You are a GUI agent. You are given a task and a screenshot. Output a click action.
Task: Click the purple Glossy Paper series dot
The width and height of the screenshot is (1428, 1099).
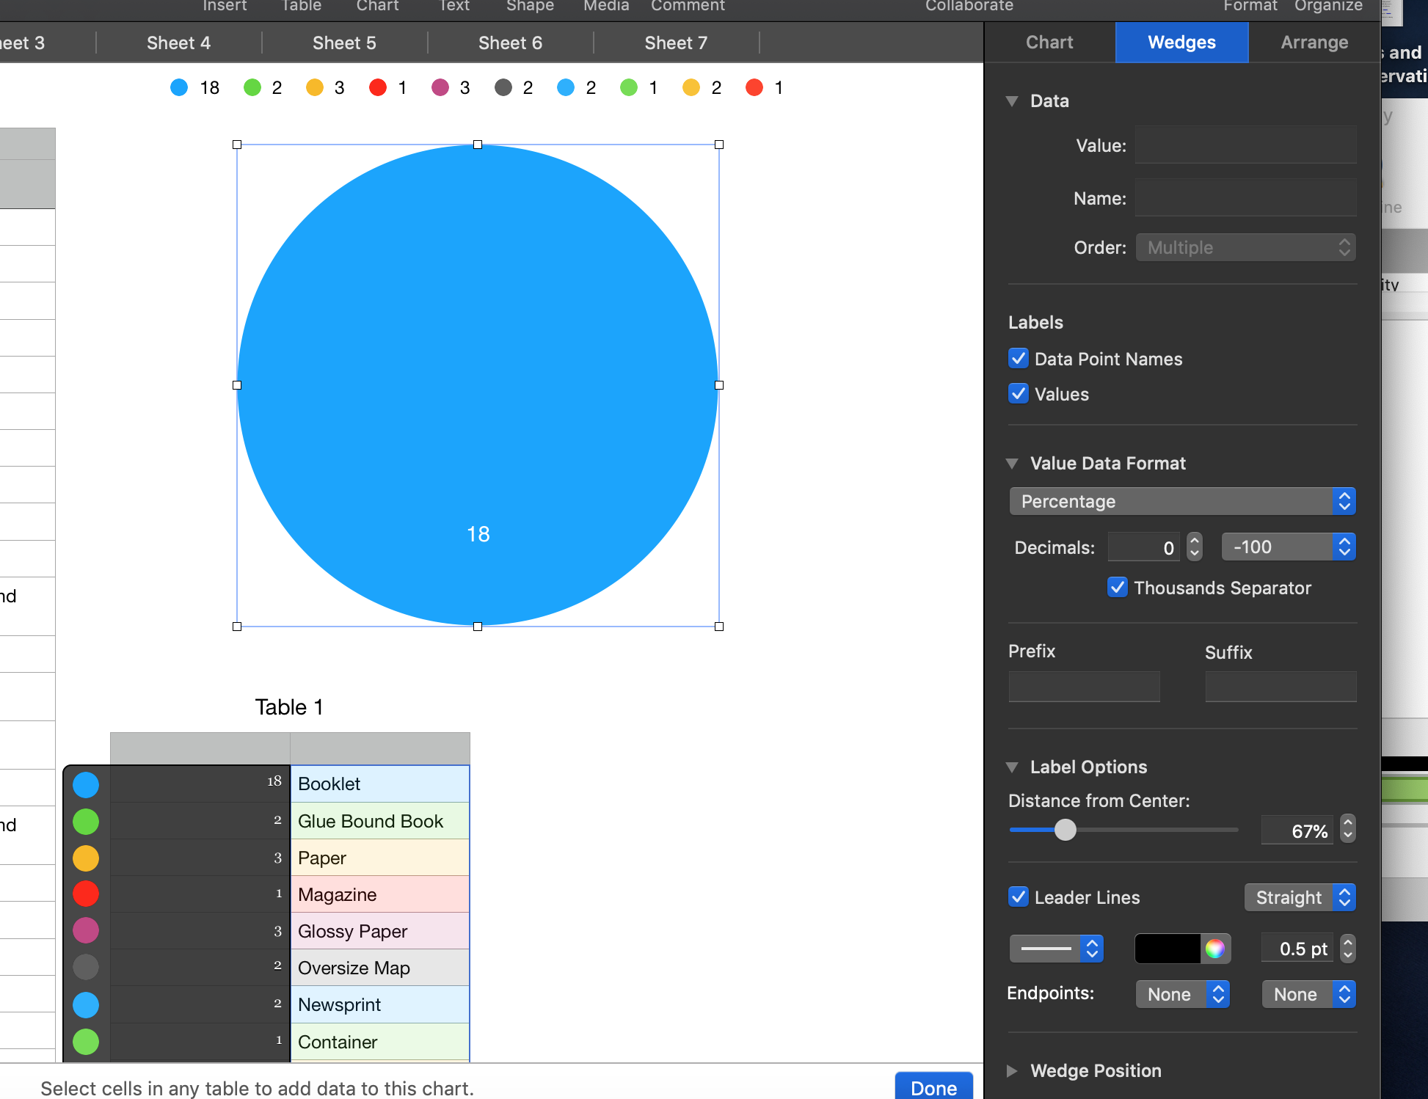pyautogui.click(x=86, y=930)
